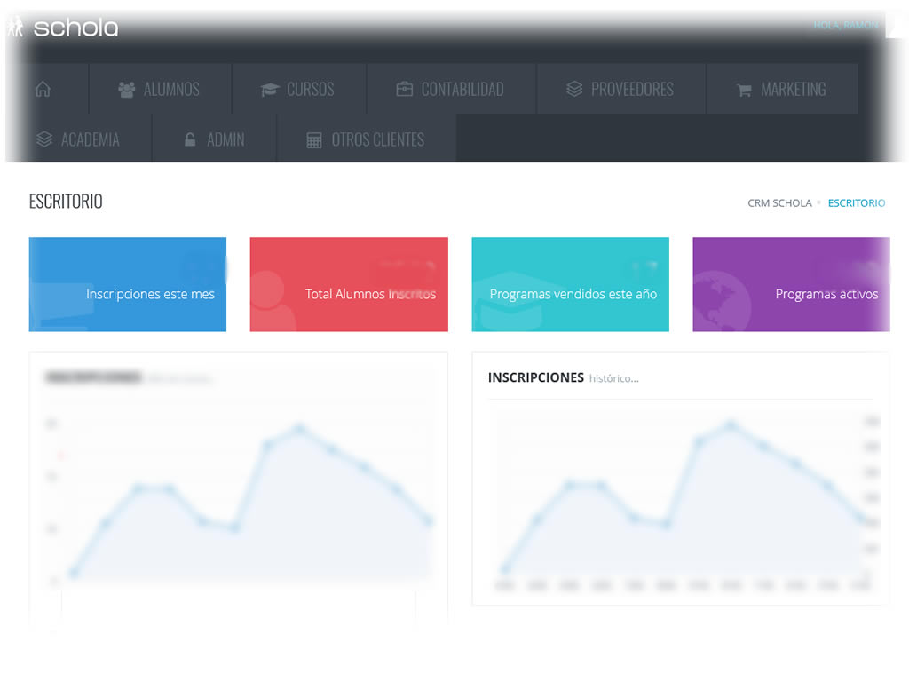Click the Proveedores layers icon
The width and height of the screenshot is (909, 682).
574,90
